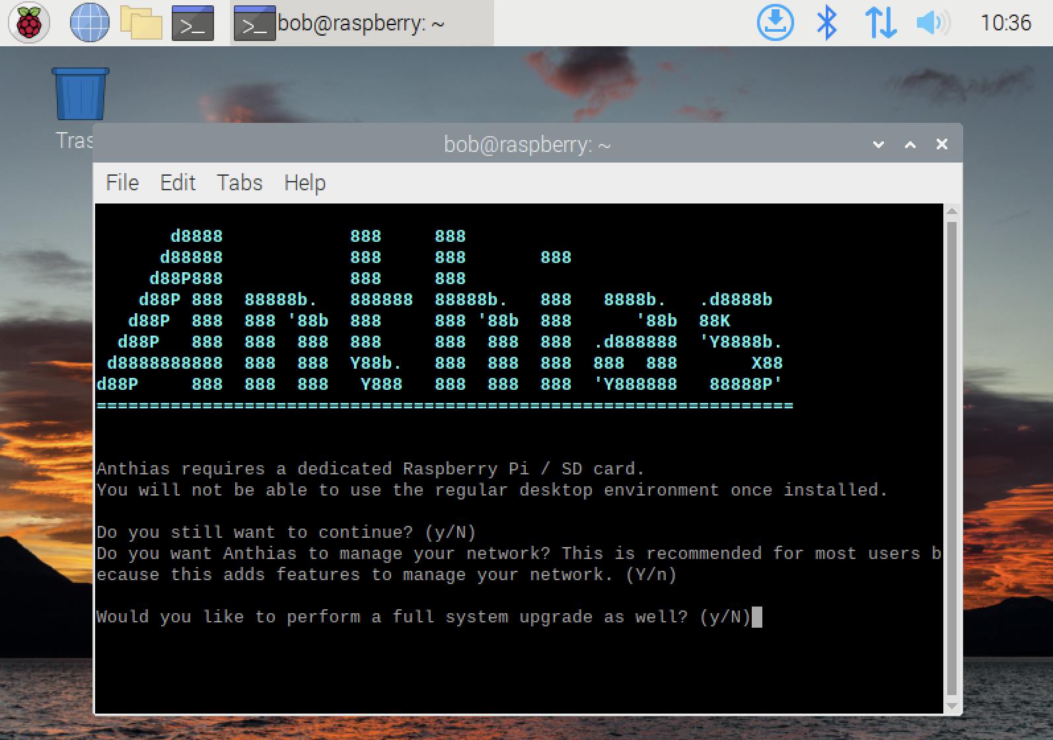This screenshot has width=1053, height=740.
Task: Close the terminal window
Action: point(942,144)
